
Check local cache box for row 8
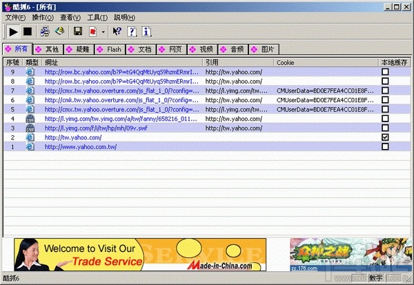[x=385, y=81]
